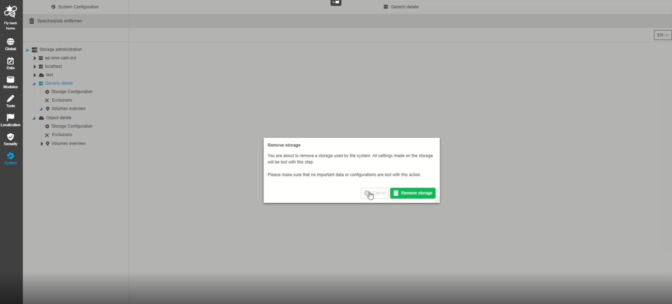The height and width of the screenshot is (304, 672).
Task: Click the trash icon beside Speicherplatz entfernen
Action: coord(32,21)
